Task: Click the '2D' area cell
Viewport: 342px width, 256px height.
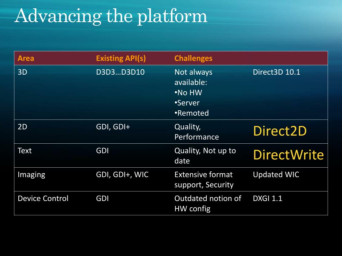Action: tap(22, 127)
